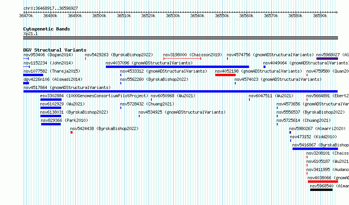The width and height of the screenshot is (349, 205).
Task: Open variant nsv4517864 label
Action: (x=67, y=87)
